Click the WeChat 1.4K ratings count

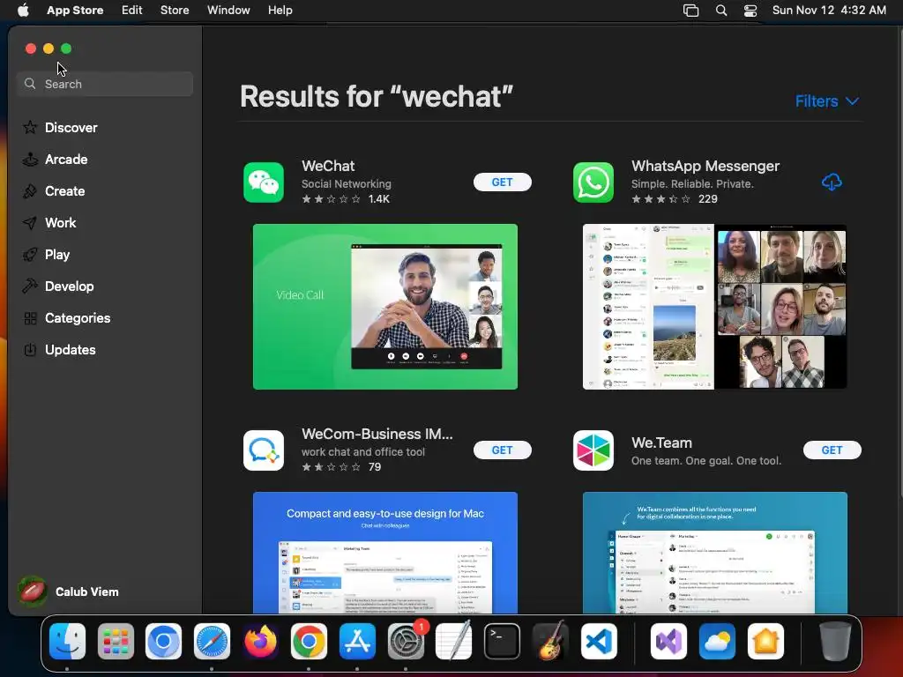click(379, 199)
